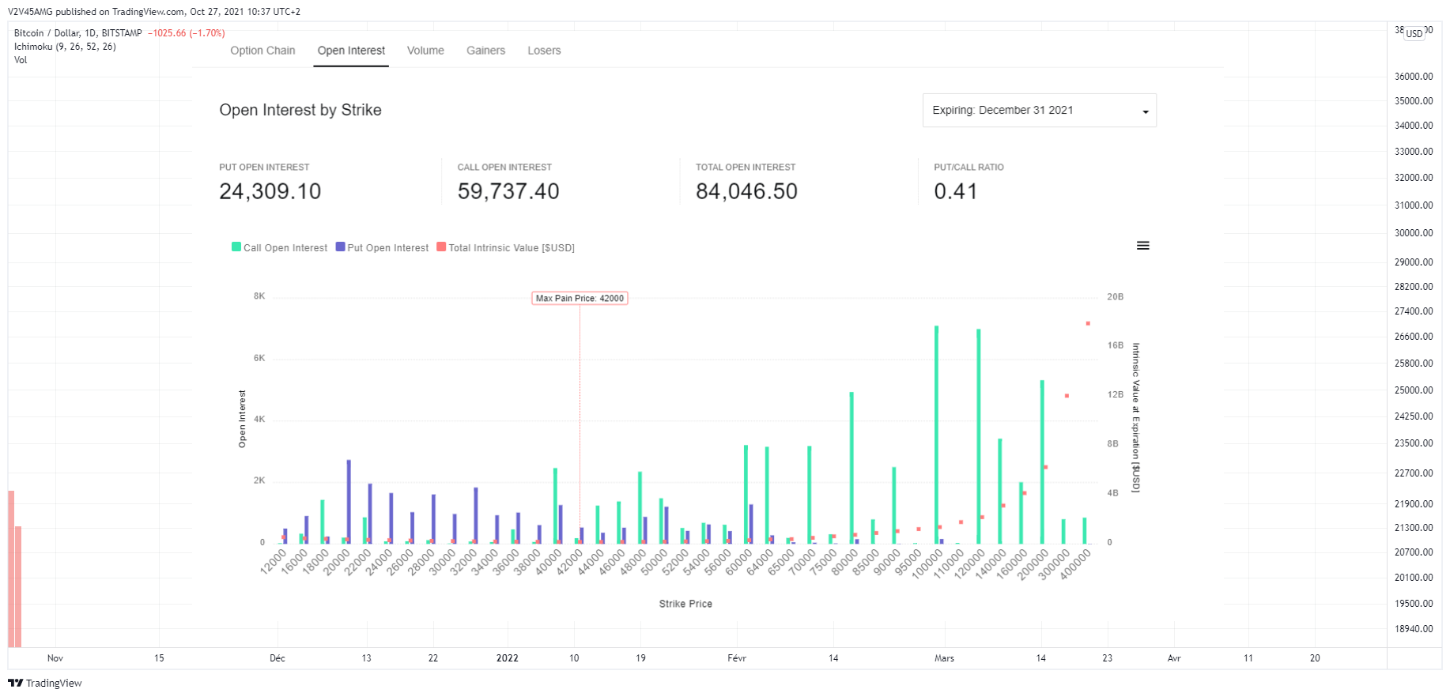This screenshot has width=1450, height=697.
Task: Click the USD currency button on price axis
Action: [1414, 33]
